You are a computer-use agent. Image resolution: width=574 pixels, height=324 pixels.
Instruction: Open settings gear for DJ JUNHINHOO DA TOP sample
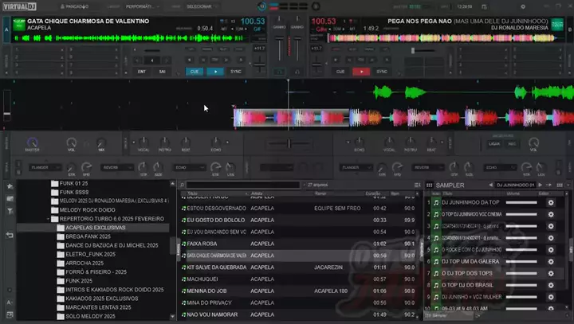pyautogui.click(x=550, y=203)
